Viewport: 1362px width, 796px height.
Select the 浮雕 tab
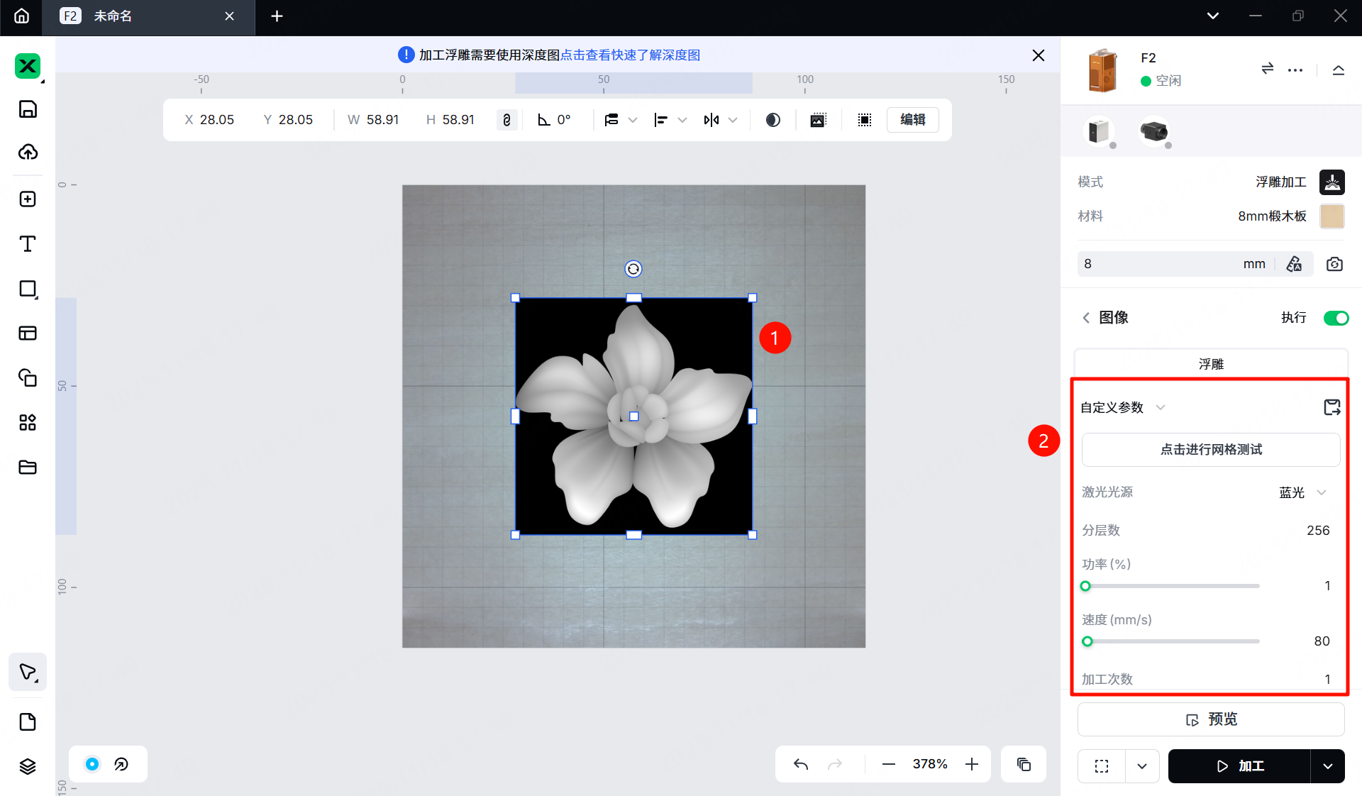click(1211, 364)
